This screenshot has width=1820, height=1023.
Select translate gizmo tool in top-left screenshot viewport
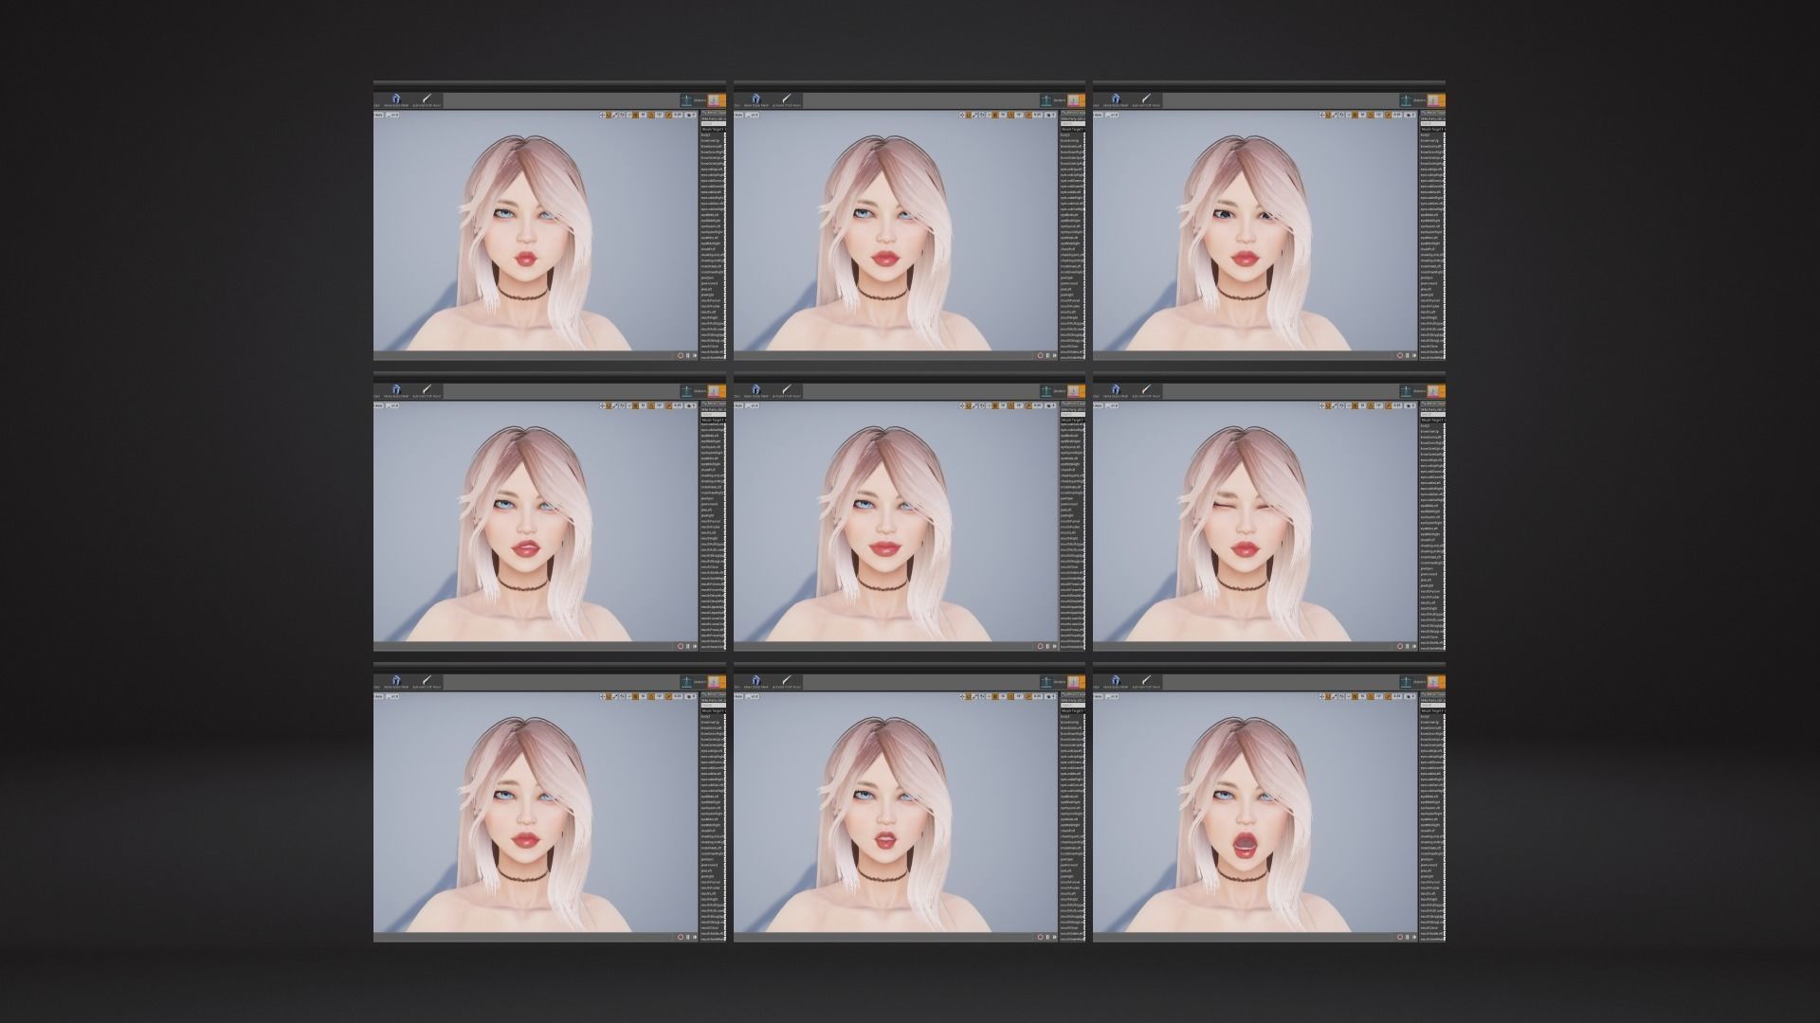click(x=603, y=115)
